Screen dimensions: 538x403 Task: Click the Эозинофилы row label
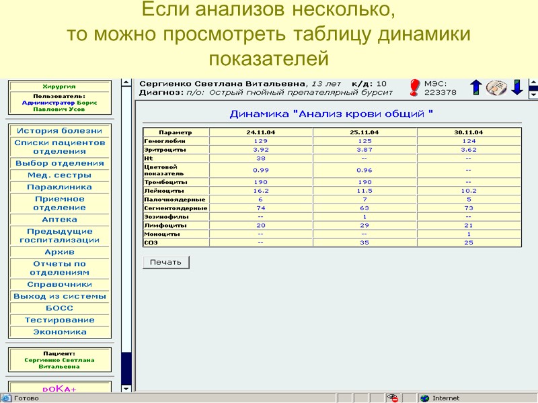pos(166,217)
